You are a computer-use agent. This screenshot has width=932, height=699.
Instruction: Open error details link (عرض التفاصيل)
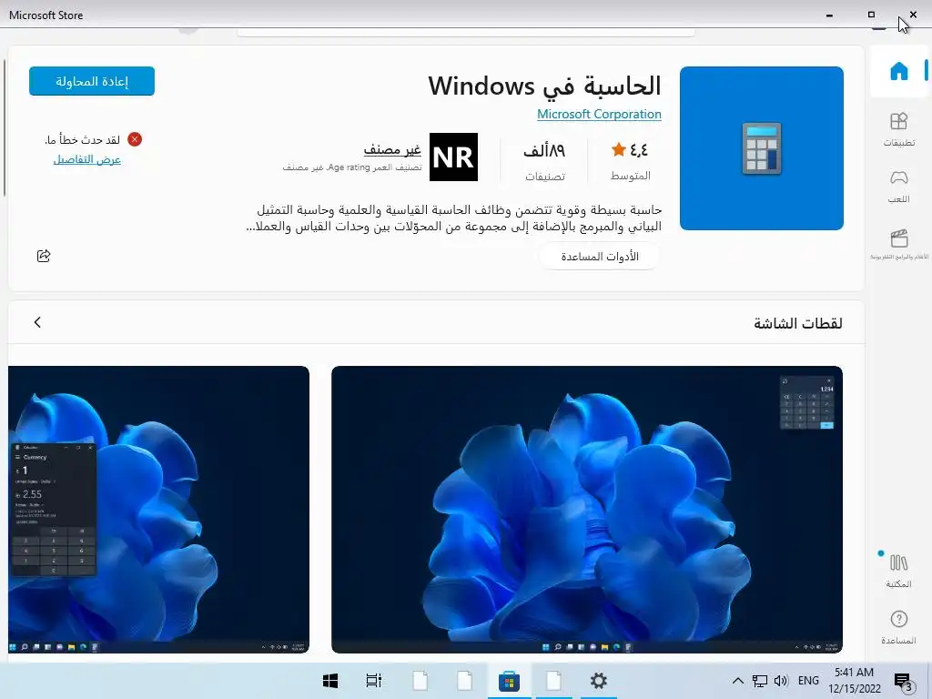tap(86, 159)
